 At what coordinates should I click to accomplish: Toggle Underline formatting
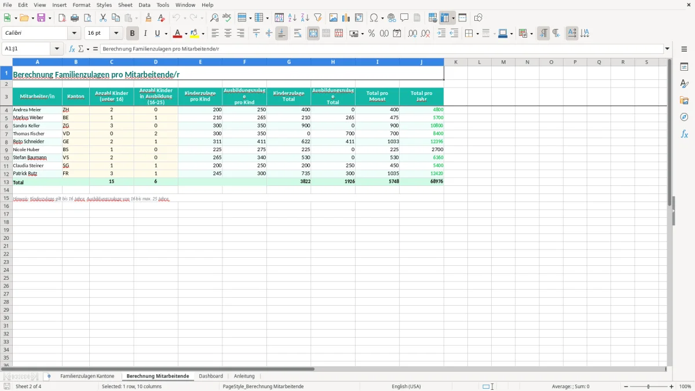click(x=157, y=34)
